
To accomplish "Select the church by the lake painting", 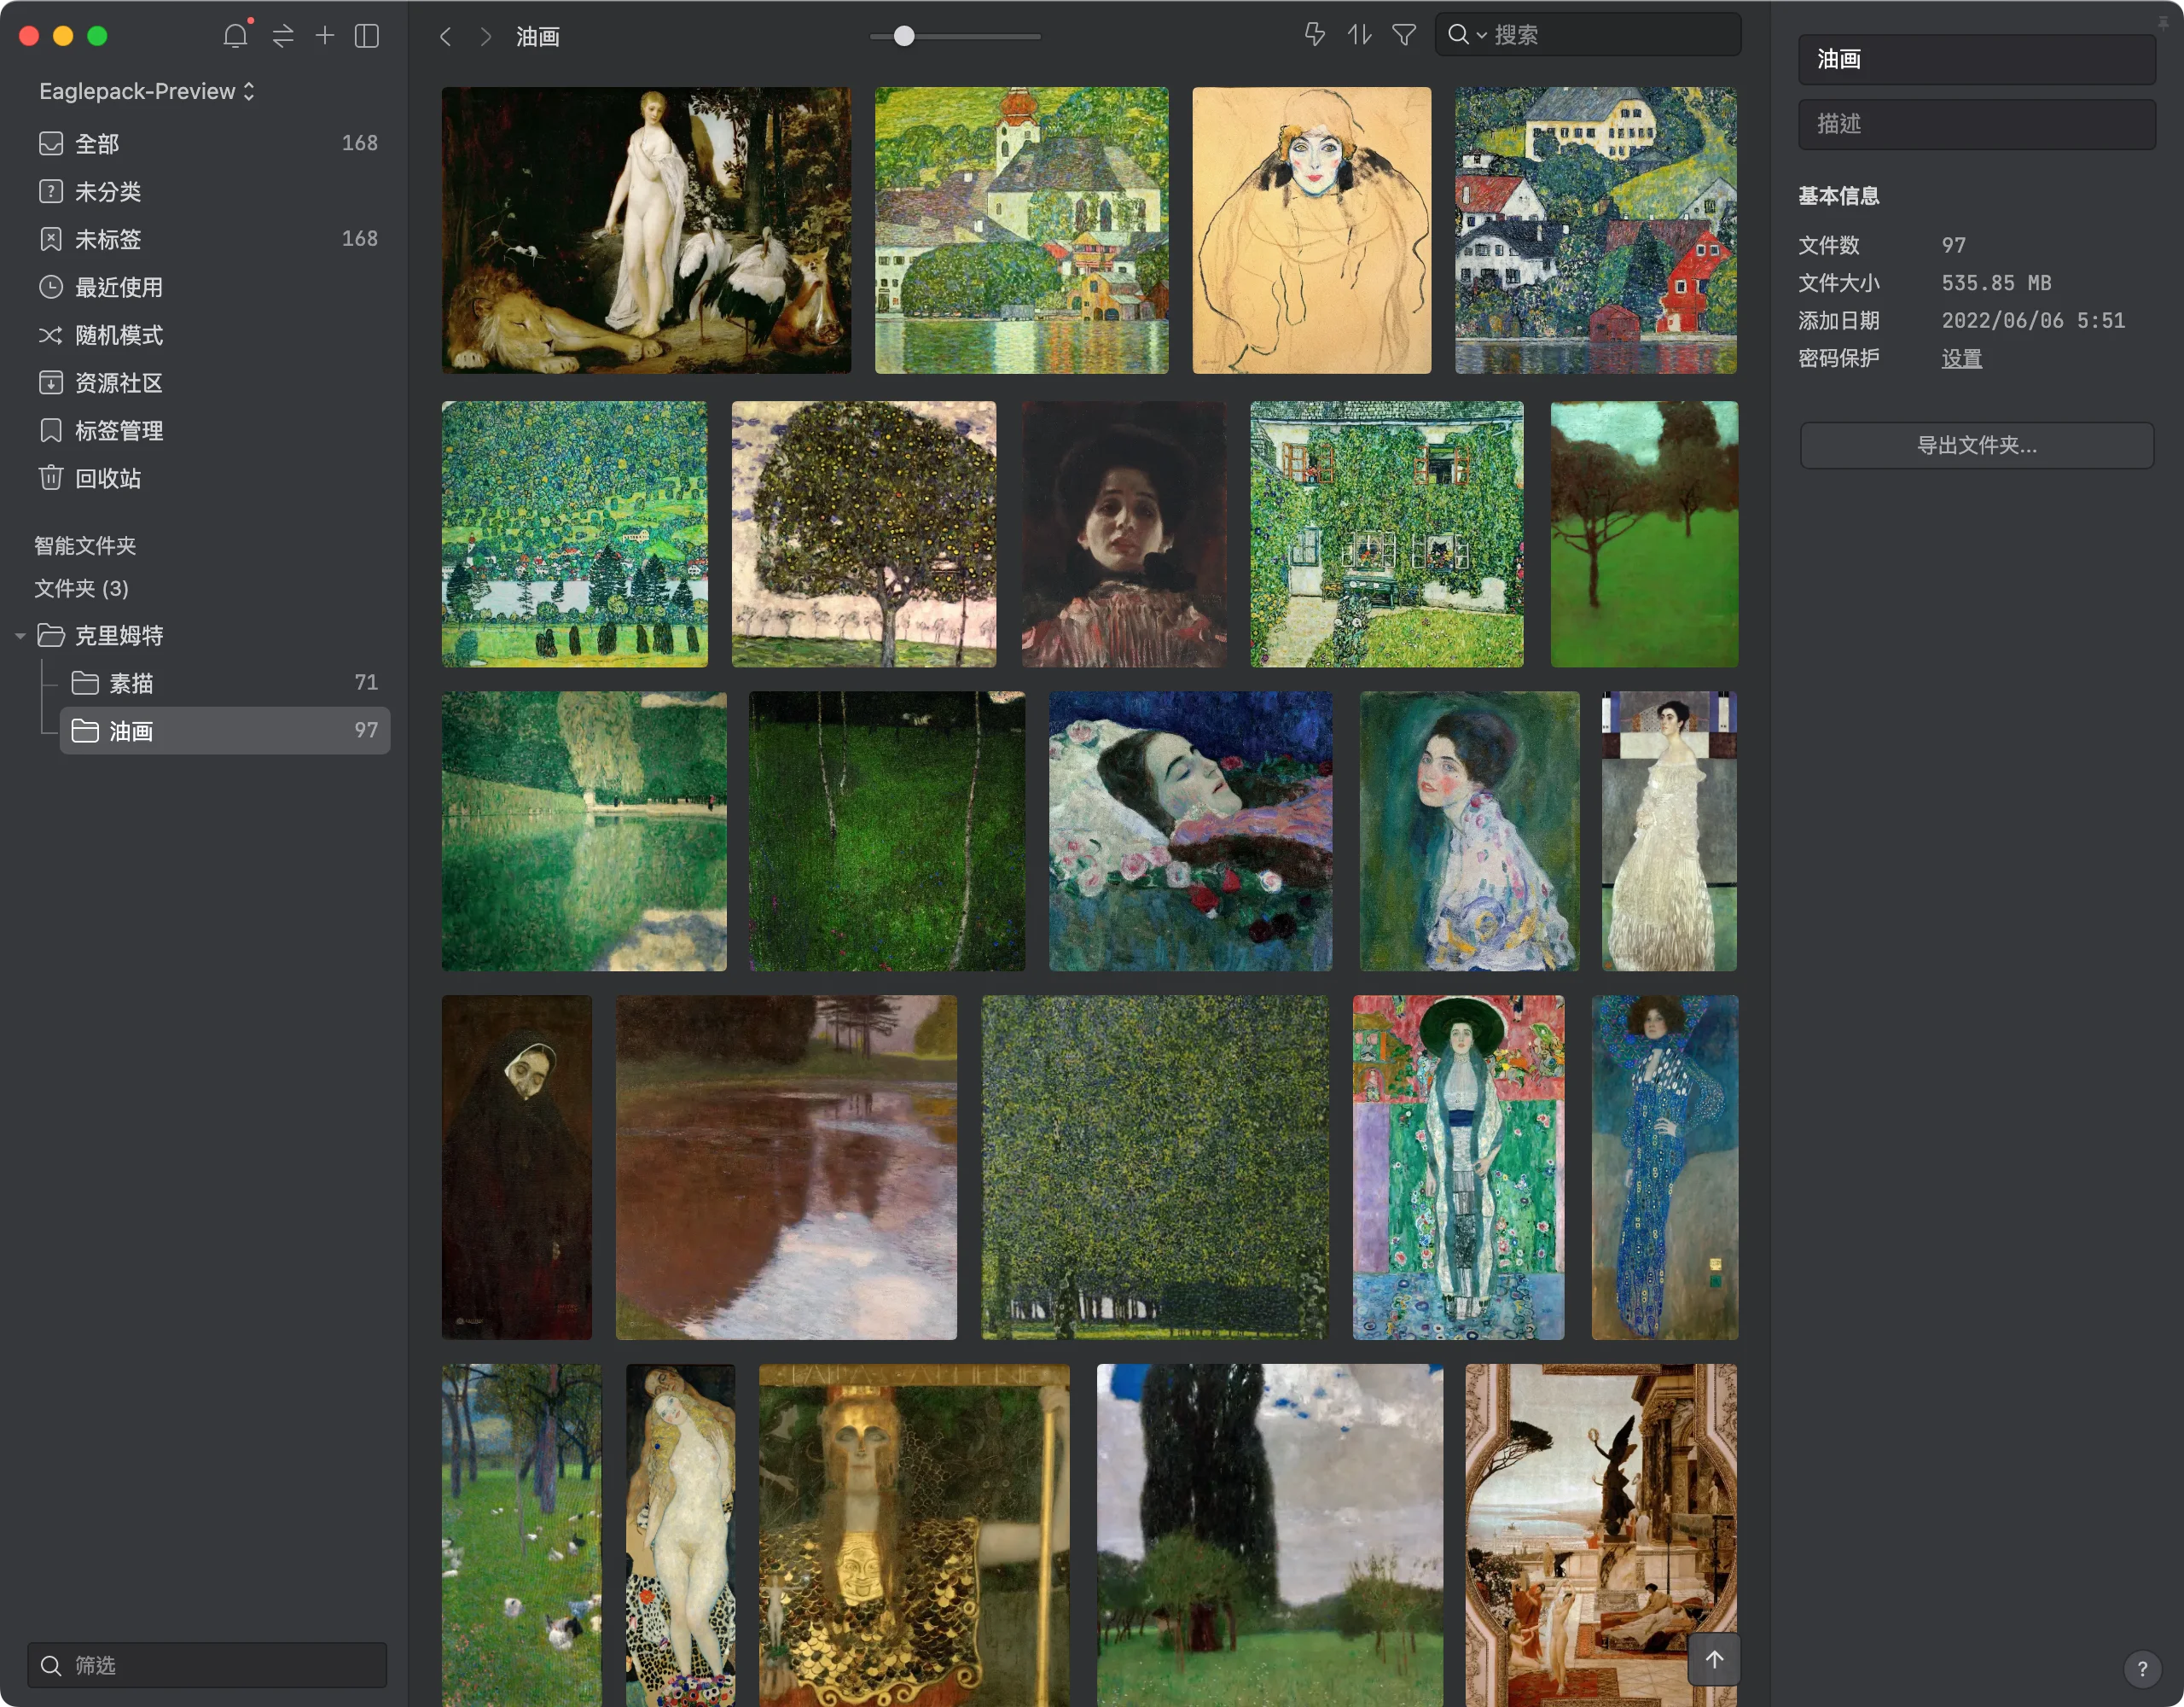I will click(x=1021, y=230).
